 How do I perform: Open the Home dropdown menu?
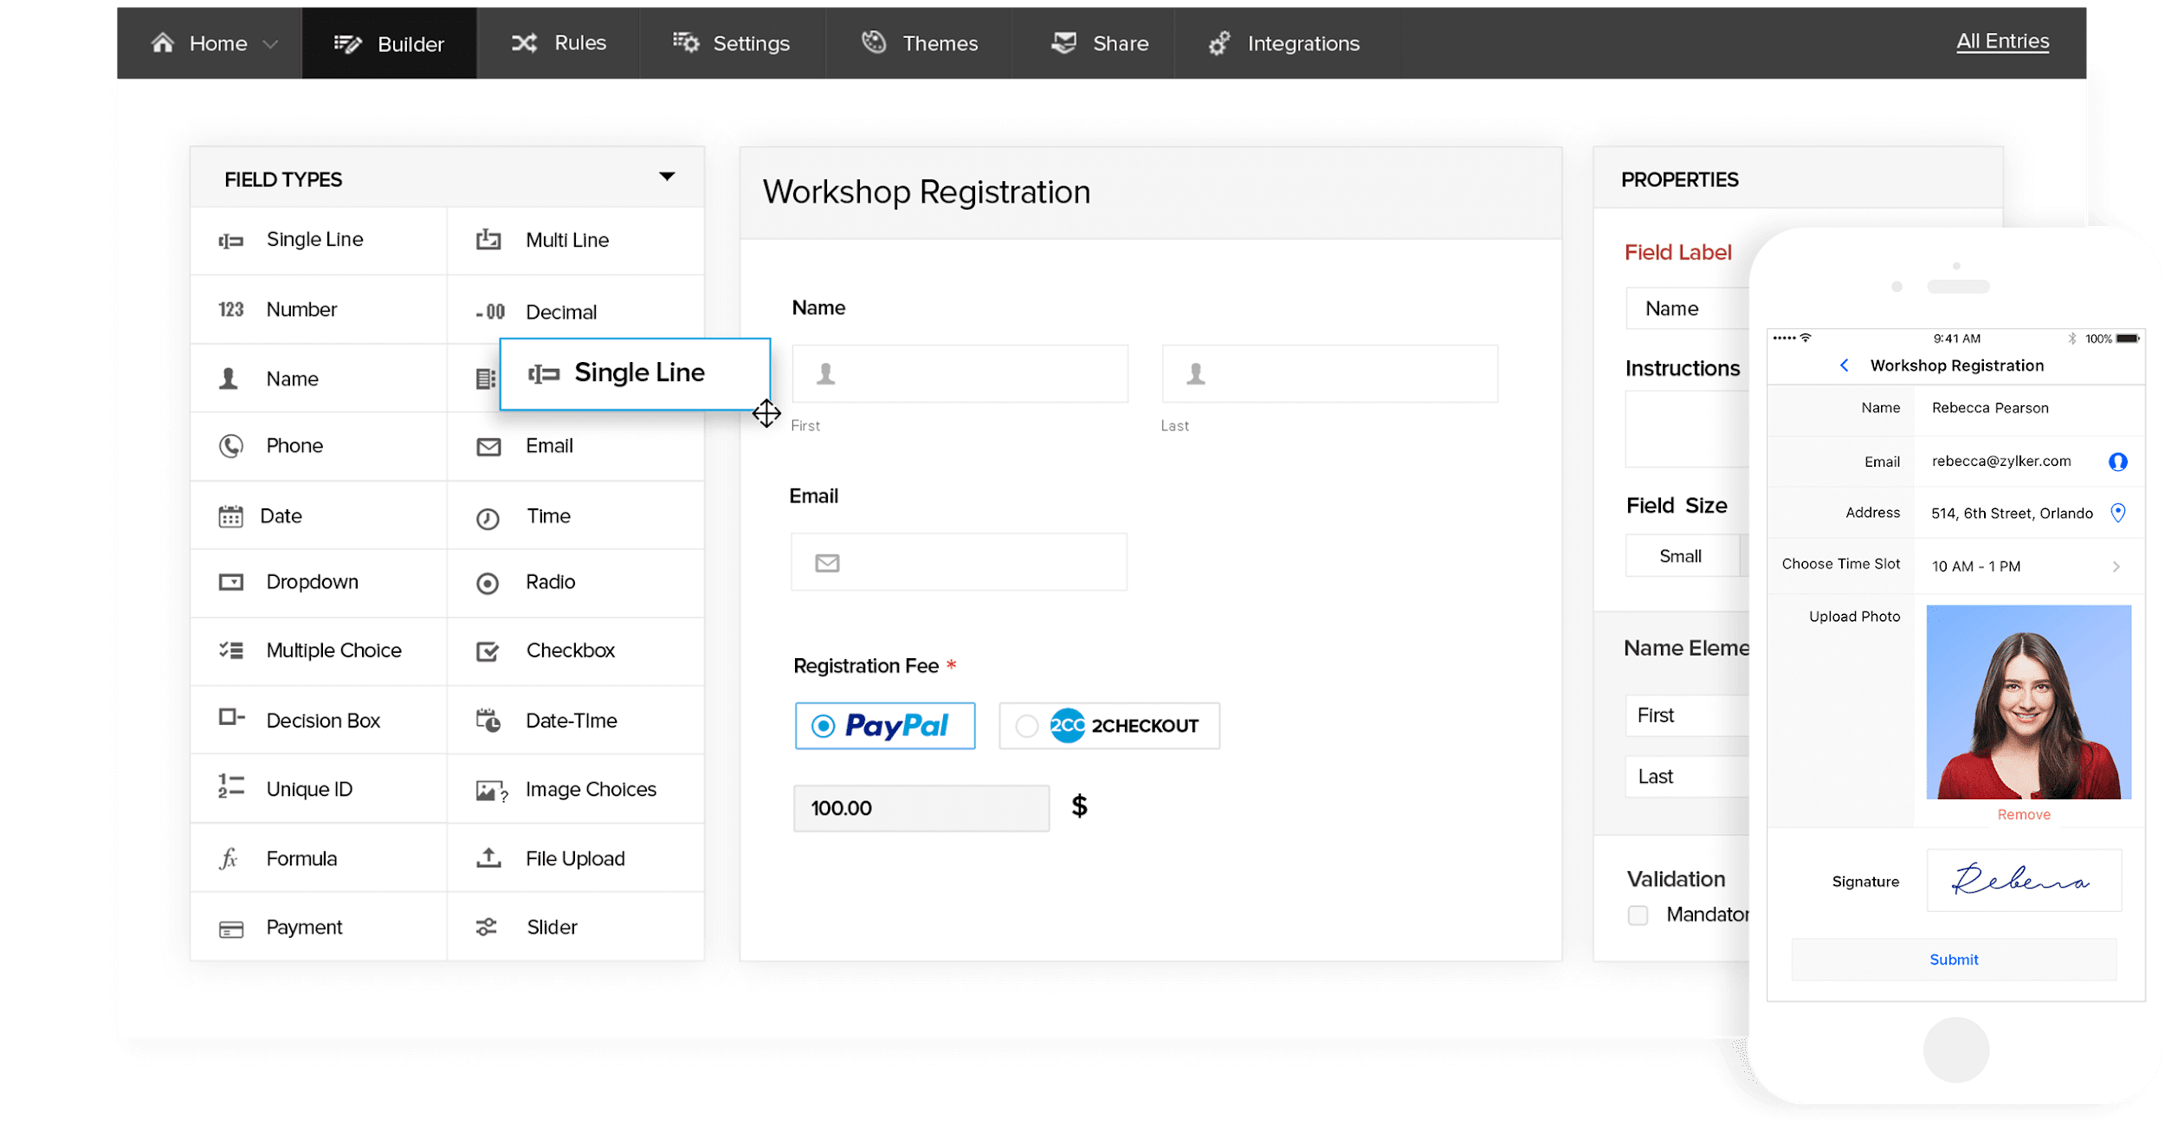[271, 42]
